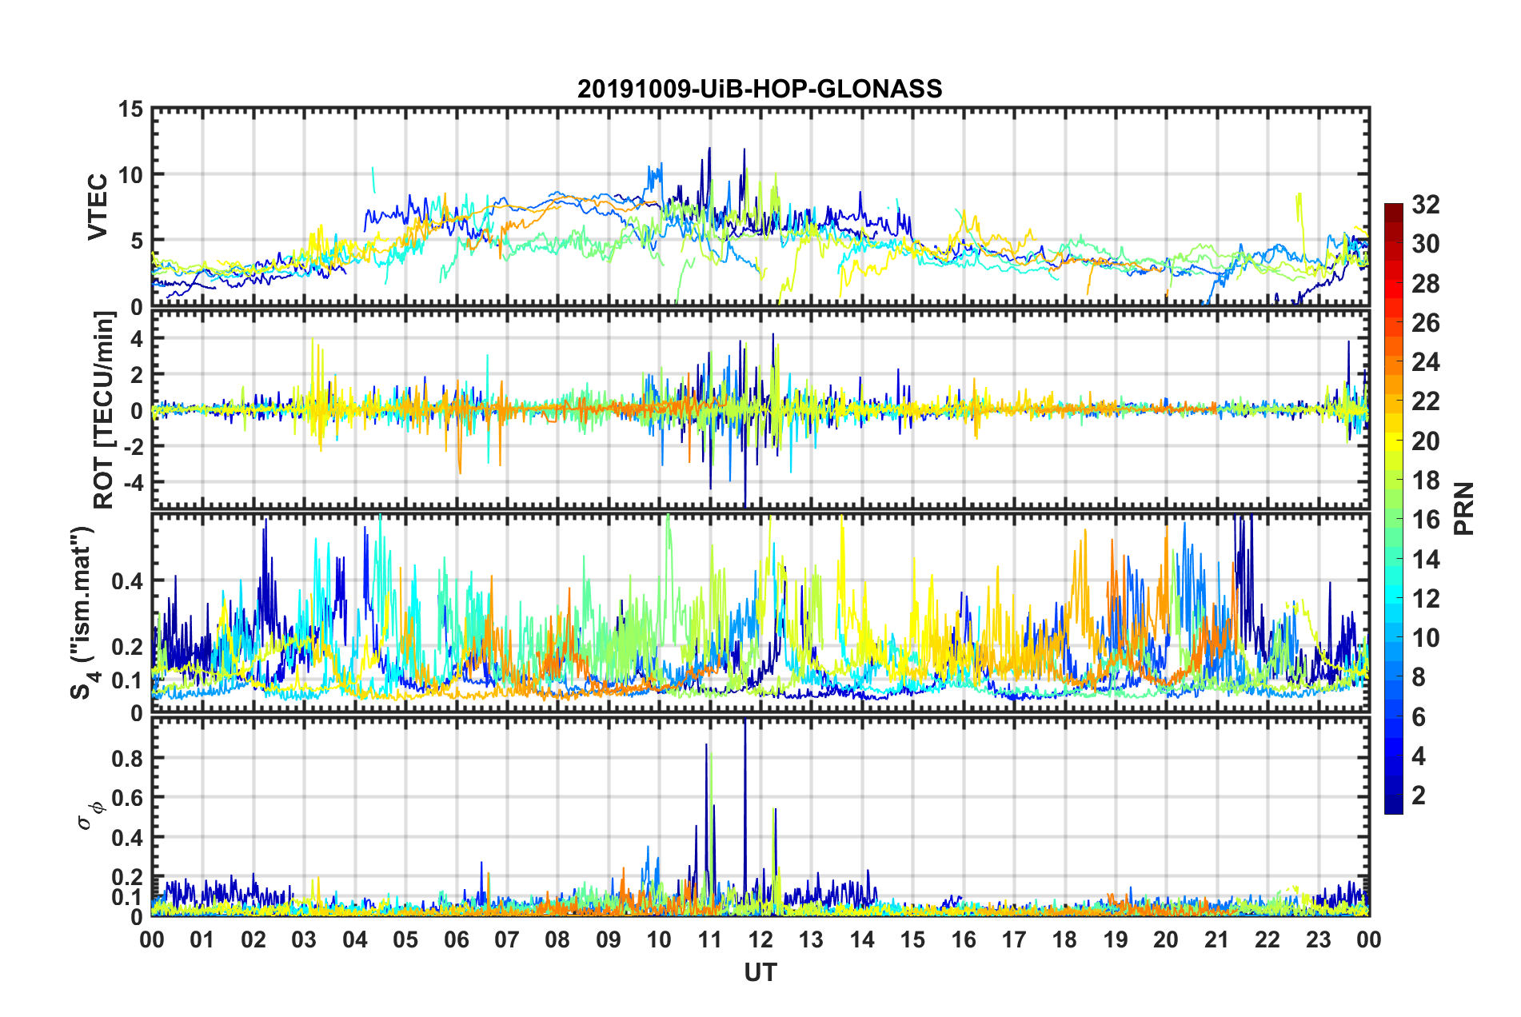Click the σφ y-axis label
Viewport: 1521px width, 1017px height.
[x=91, y=817]
